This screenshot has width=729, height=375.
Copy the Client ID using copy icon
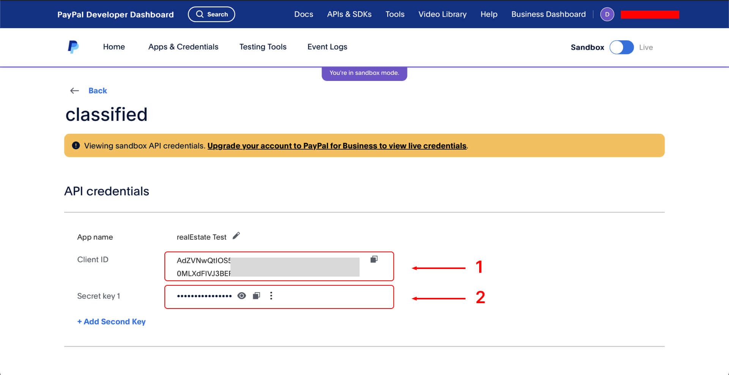pyautogui.click(x=374, y=259)
